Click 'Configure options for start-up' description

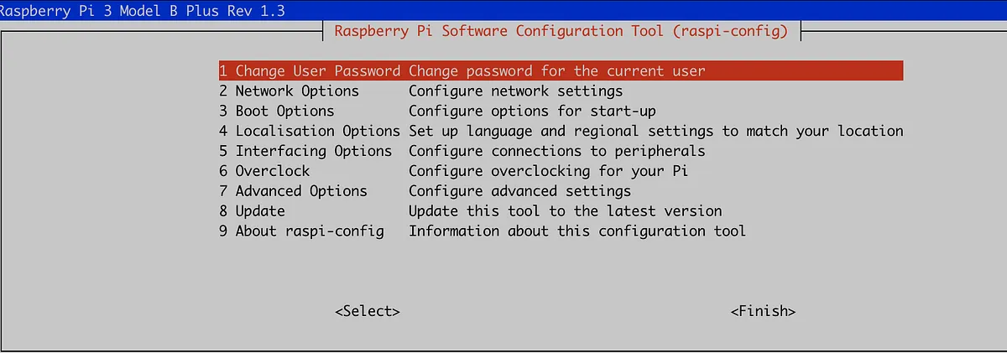(x=532, y=111)
